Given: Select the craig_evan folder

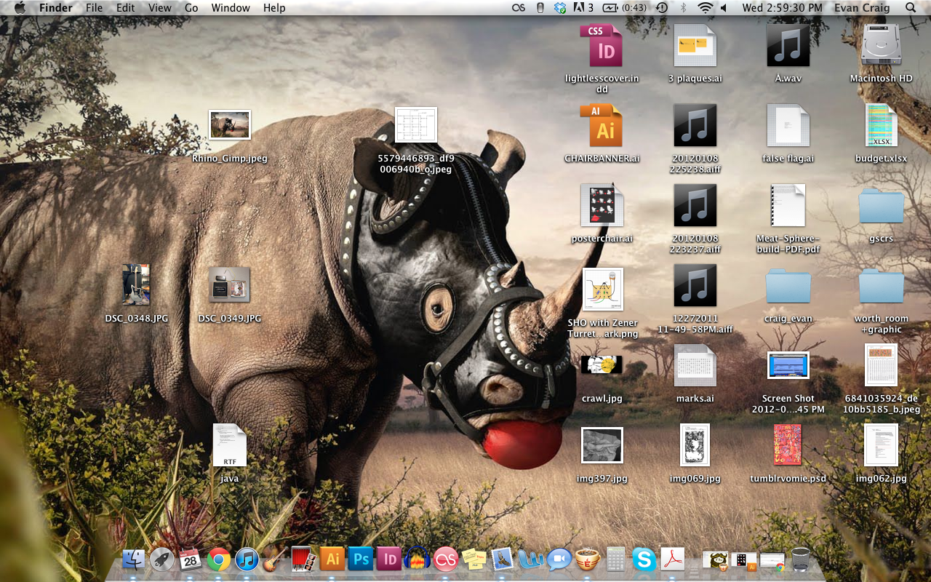Looking at the screenshot, I should pyautogui.click(x=788, y=286).
